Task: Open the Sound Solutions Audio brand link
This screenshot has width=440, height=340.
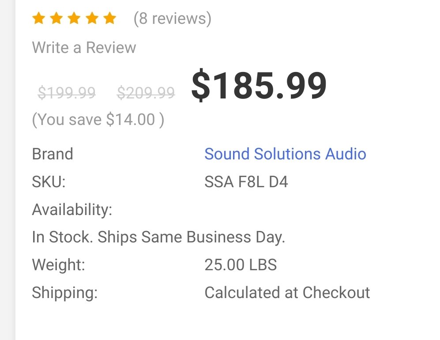Action: [x=285, y=154]
